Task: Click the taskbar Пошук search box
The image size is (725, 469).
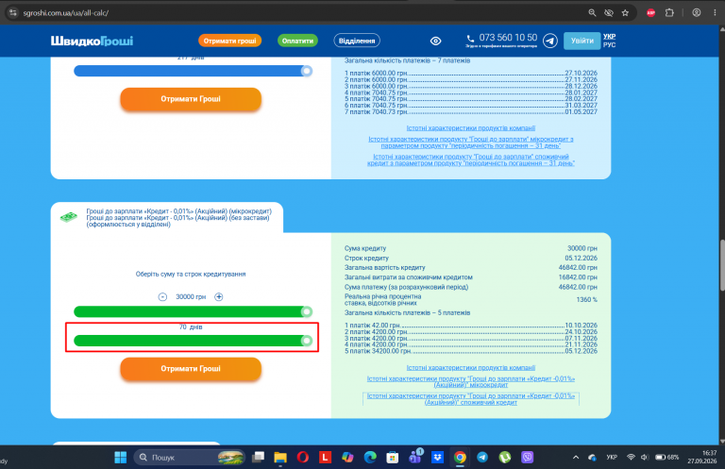Action: [x=189, y=458]
